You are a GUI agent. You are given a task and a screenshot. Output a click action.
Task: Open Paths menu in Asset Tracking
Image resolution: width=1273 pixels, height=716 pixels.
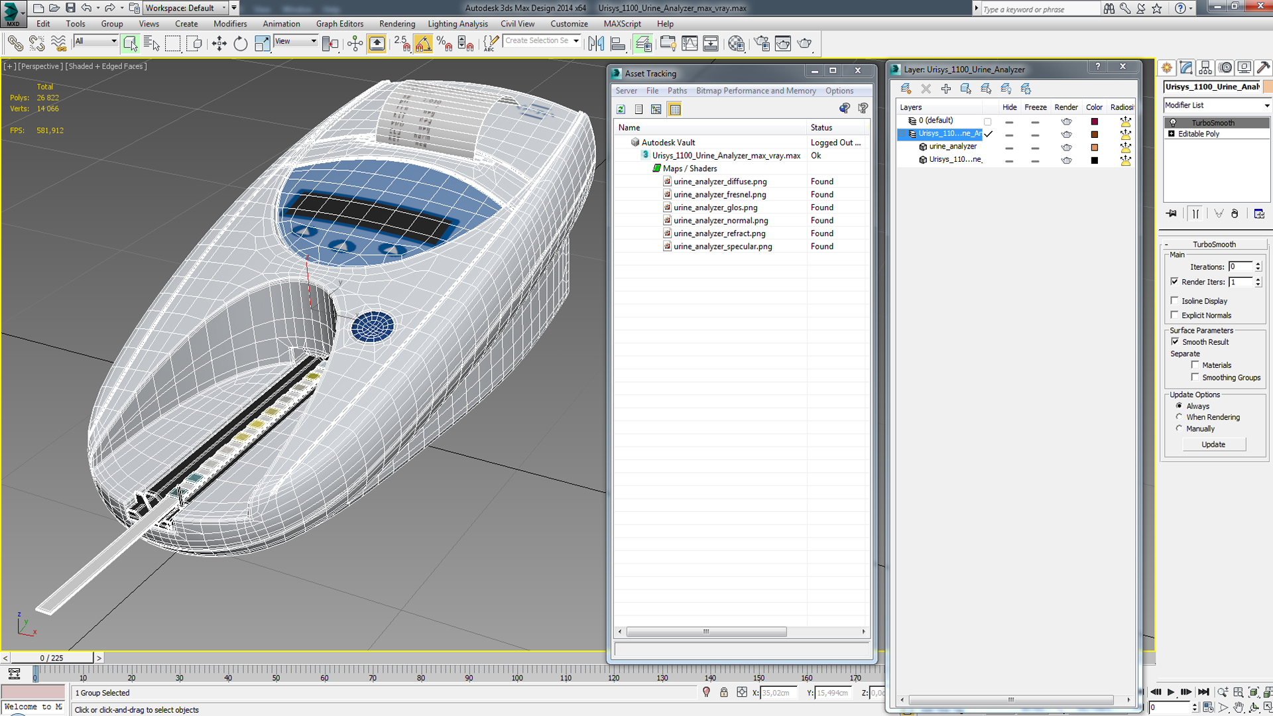click(677, 91)
